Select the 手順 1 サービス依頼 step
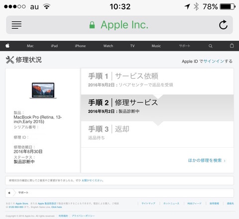239x219 pixels. click(157, 81)
